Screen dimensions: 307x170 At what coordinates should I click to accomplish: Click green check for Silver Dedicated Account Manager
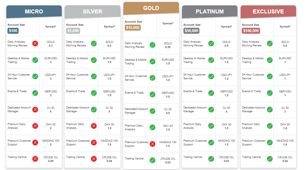(94, 110)
